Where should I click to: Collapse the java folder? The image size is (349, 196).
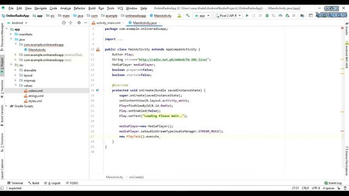[x=11, y=39]
